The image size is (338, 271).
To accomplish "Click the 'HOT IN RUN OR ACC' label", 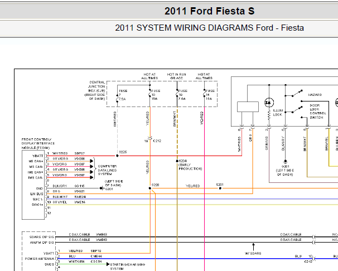I will click(x=177, y=76).
